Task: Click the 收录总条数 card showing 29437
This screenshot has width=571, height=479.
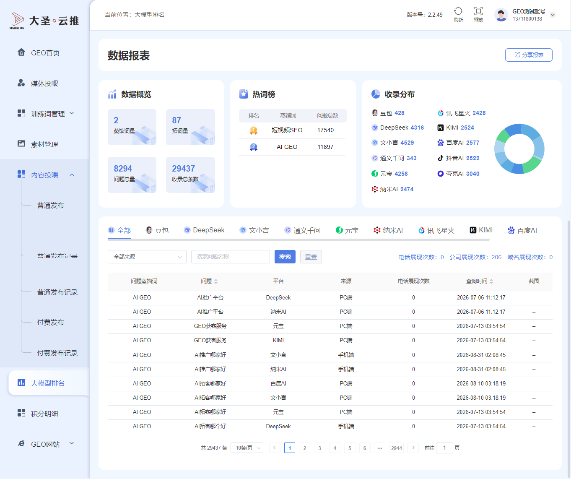Action: click(x=190, y=175)
